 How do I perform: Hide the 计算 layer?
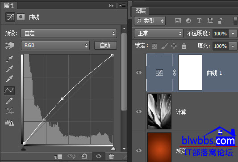point(139,111)
